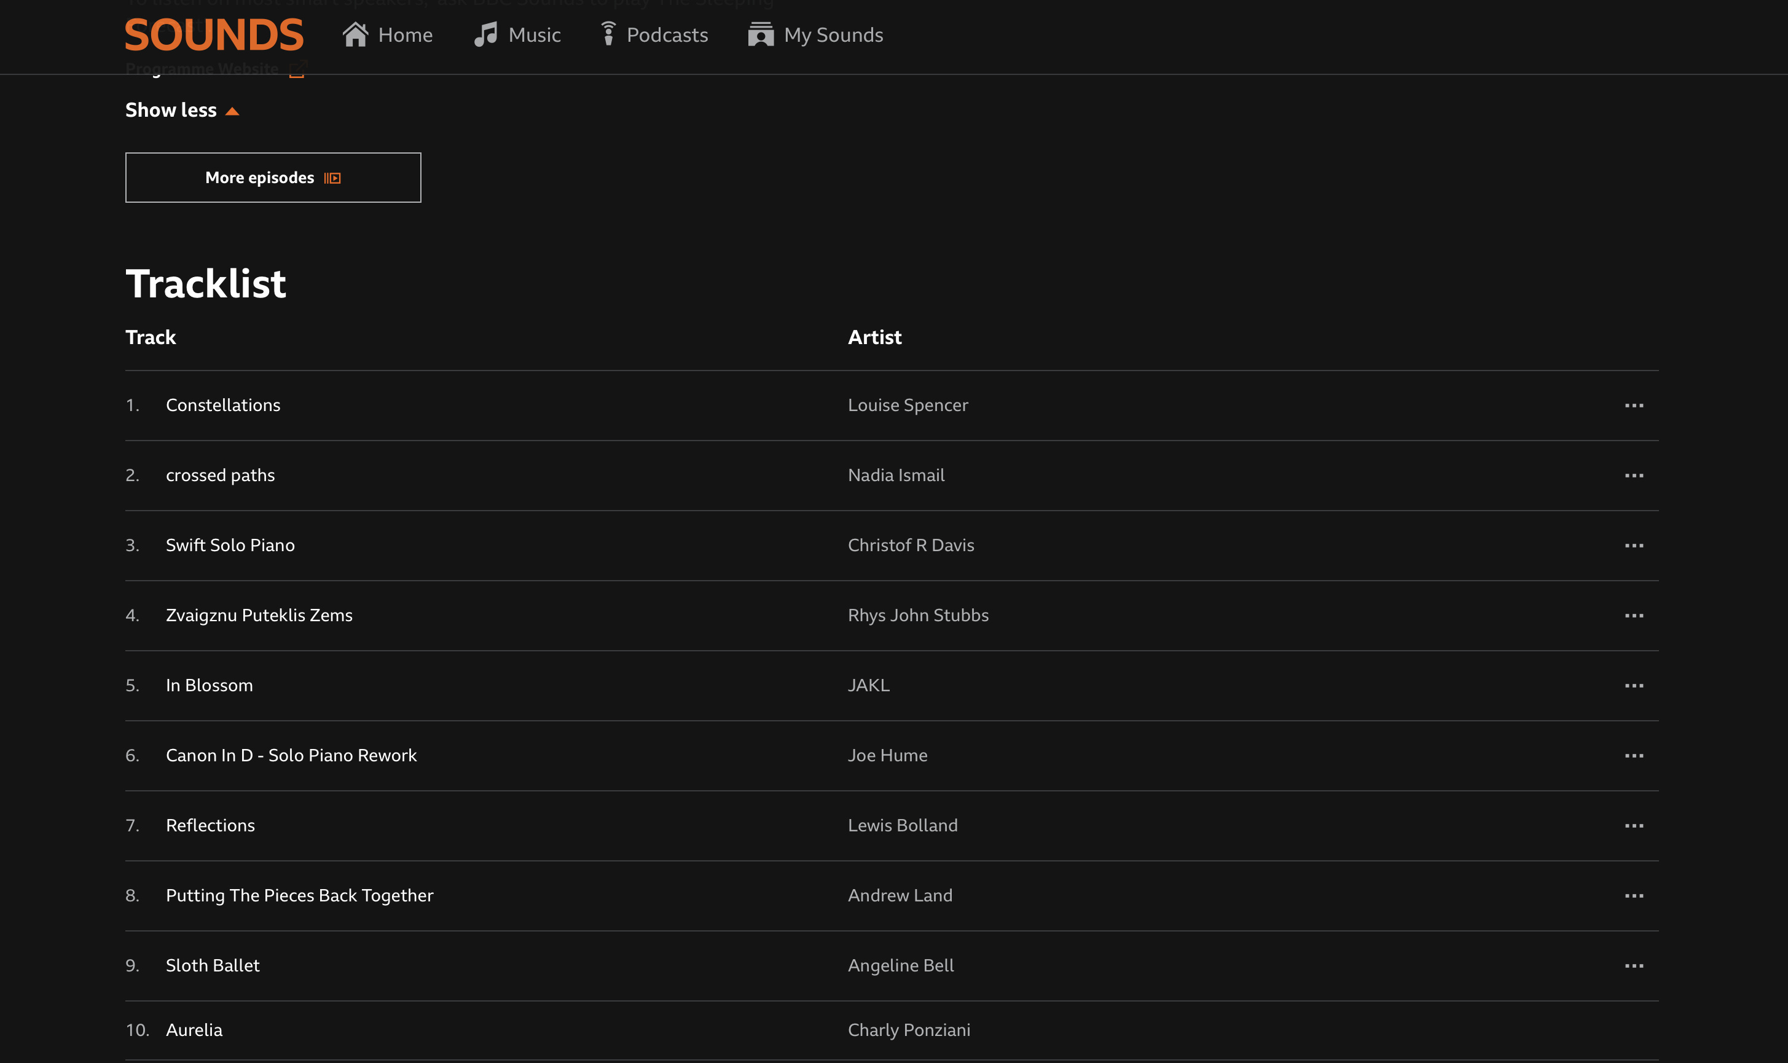Screen dimensions: 1788x1063
Task: Select track title Swift Solo Piano
Action: [230, 545]
